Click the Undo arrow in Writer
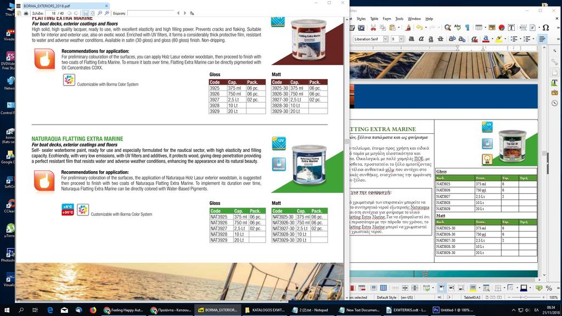The width and height of the screenshot is (562, 316). click(419, 27)
